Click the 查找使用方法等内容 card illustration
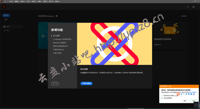Screen dimensions: 200x109 pos(170,29)
